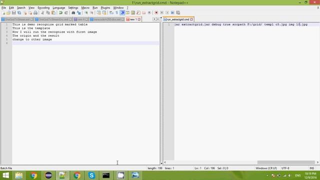Screen dimensions: 320x180
Task: Toggle Word wrap in the toolbar
Action: pyautogui.click(x=111, y=13)
